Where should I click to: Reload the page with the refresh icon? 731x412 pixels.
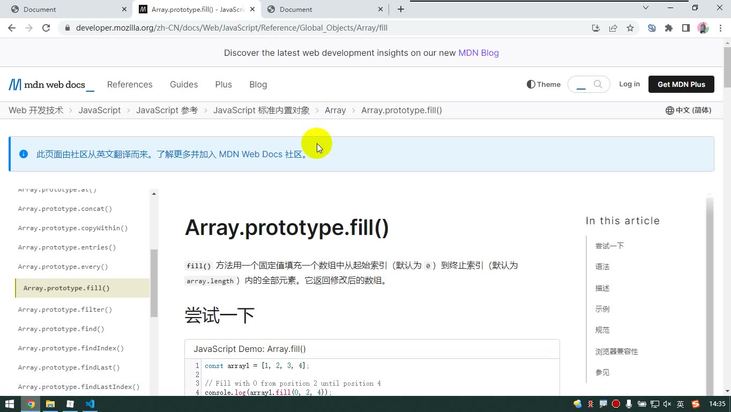point(46,28)
